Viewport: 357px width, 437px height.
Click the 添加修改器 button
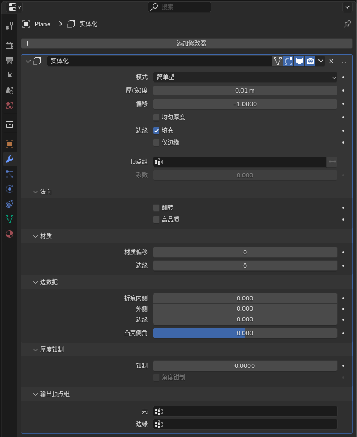(x=187, y=43)
